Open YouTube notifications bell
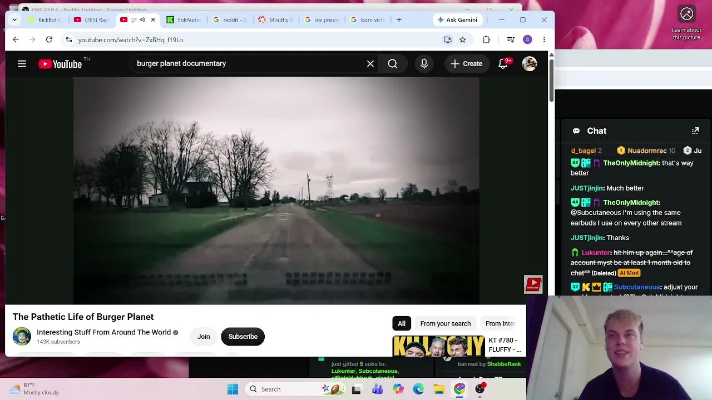Viewport: 712px width, 400px height. click(x=503, y=64)
